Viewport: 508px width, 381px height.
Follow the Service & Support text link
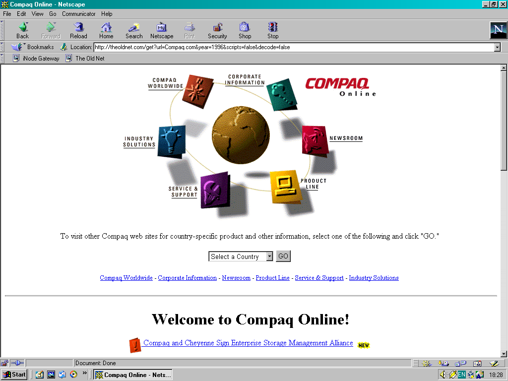[319, 278]
